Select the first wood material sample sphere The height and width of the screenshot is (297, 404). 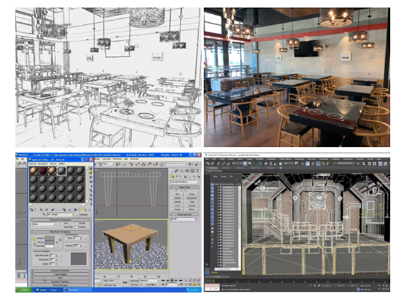coord(35,169)
